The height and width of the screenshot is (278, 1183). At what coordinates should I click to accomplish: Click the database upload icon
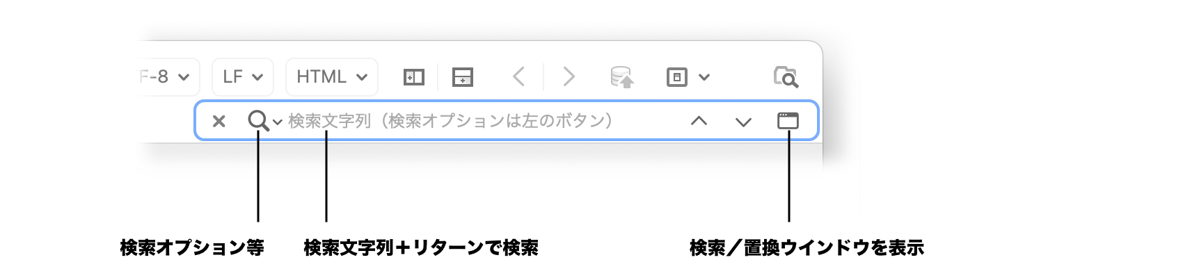622,76
